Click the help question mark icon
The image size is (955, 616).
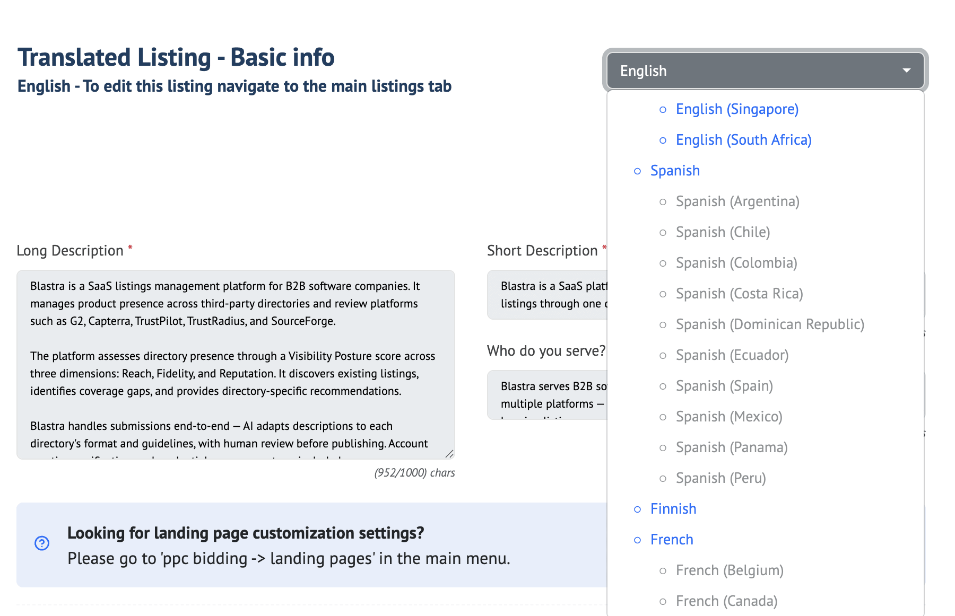(x=42, y=543)
